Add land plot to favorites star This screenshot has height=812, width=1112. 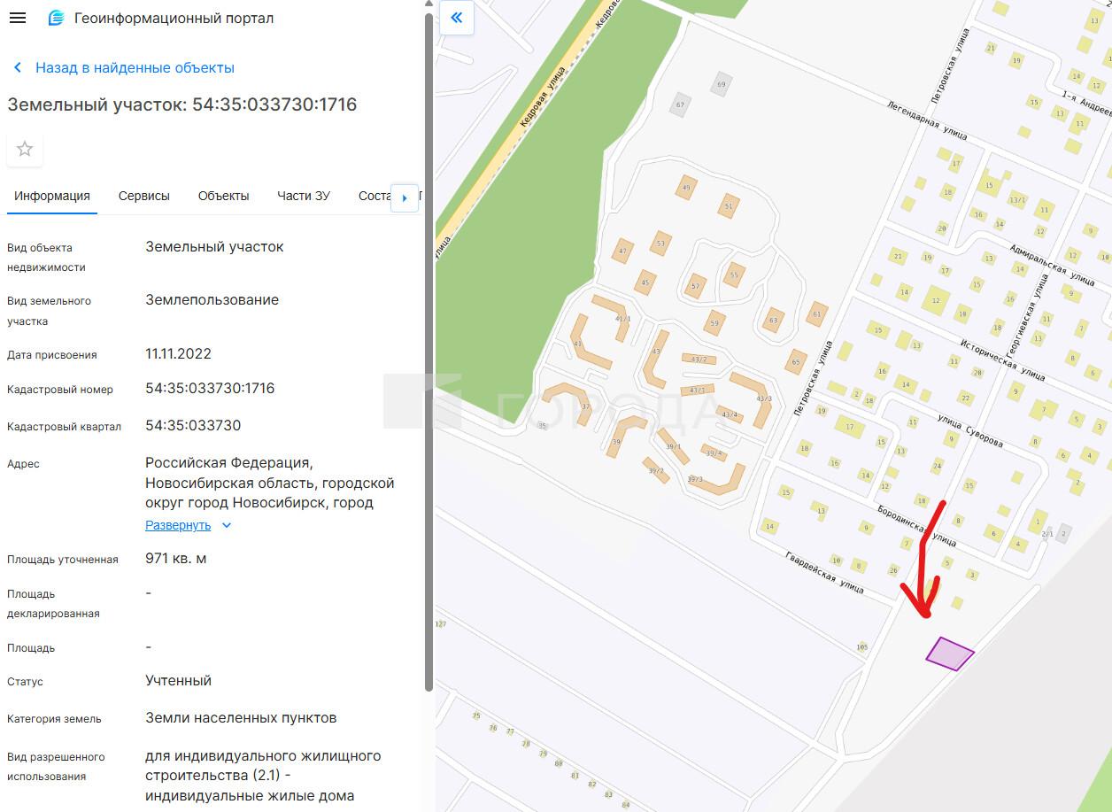tap(25, 149)
